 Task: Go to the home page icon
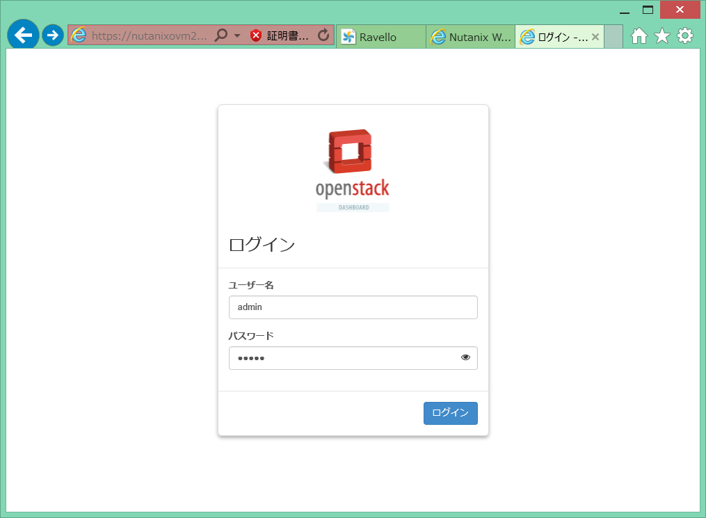click(x=639, y=35)
